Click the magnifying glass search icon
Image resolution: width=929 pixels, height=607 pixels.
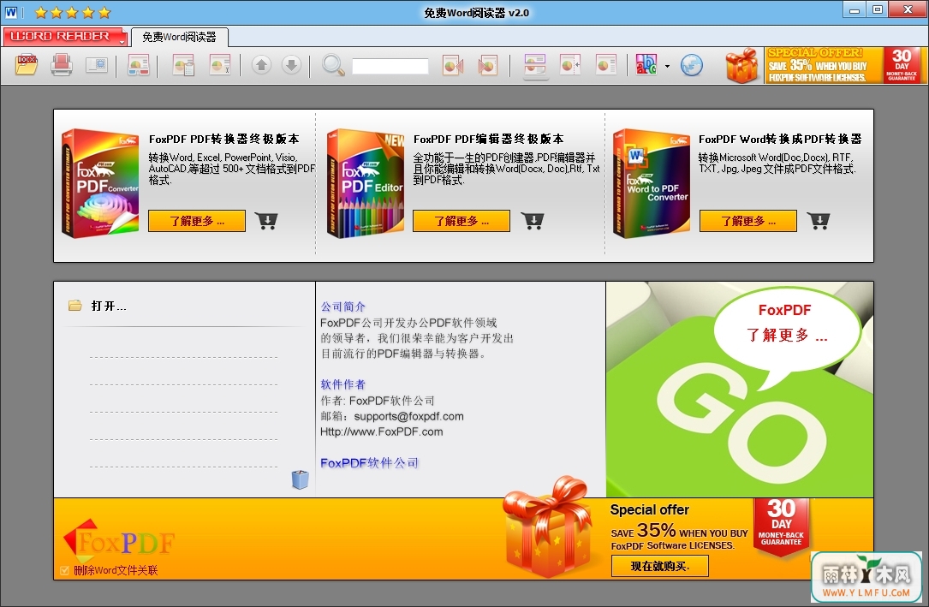[x=333, y=64]
